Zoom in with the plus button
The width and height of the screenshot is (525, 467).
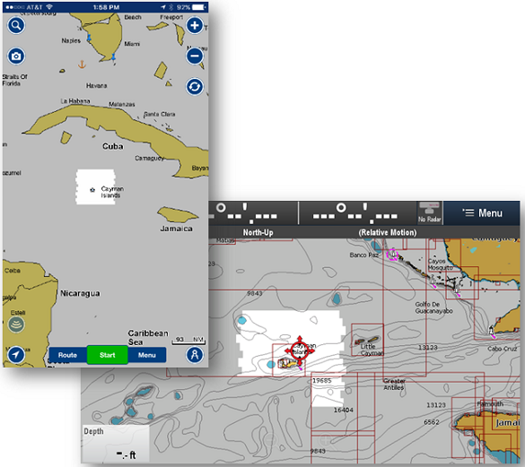[x=195, y=25]
